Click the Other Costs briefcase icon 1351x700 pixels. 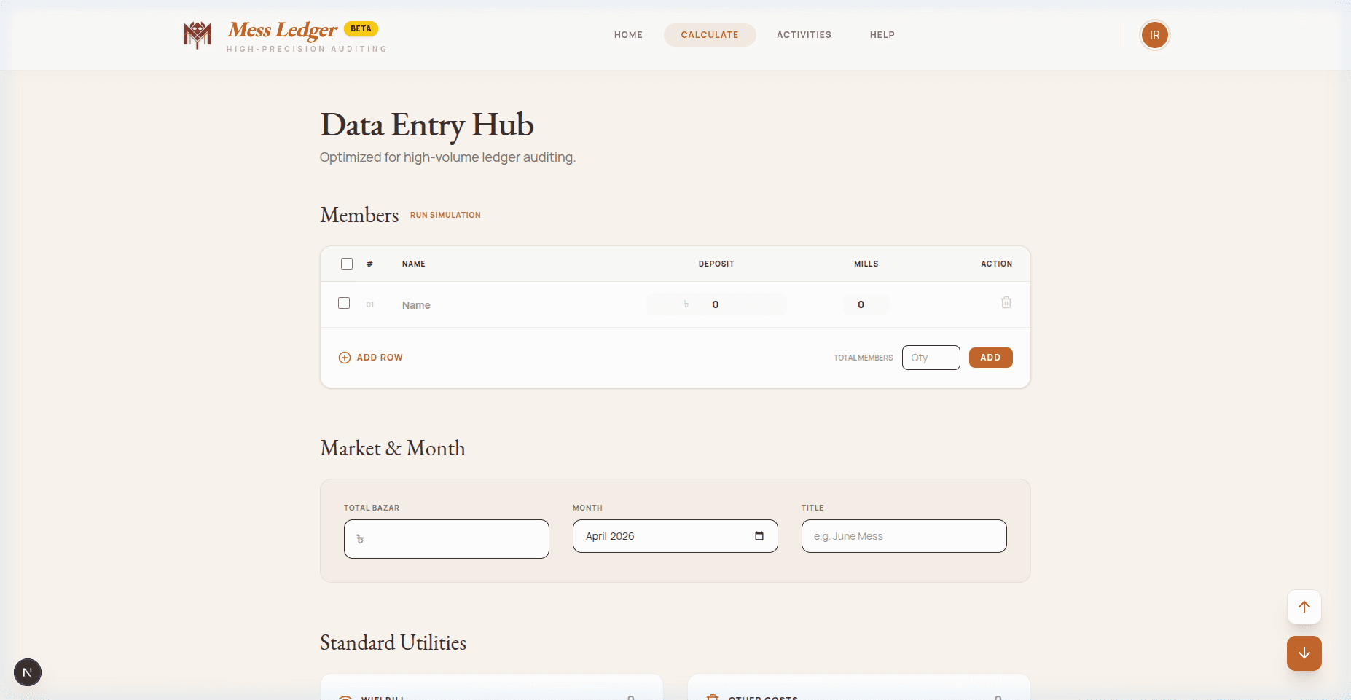coord(712,697)
